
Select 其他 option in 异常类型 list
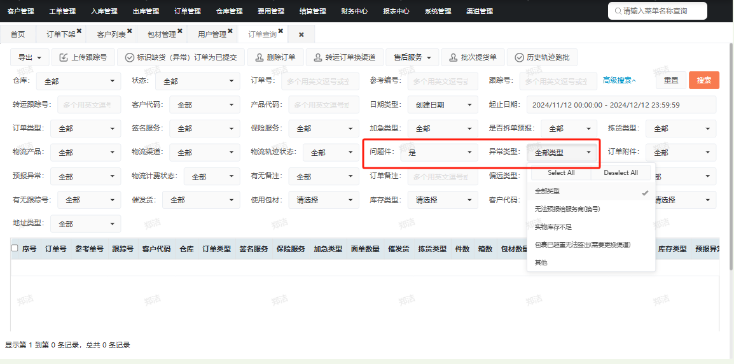(x=592, y=263)
